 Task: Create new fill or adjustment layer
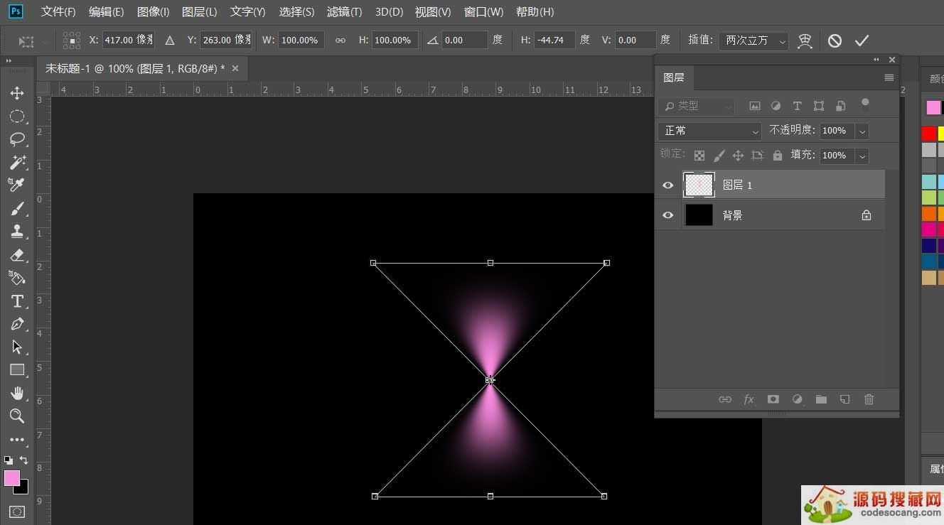[797, 399]
